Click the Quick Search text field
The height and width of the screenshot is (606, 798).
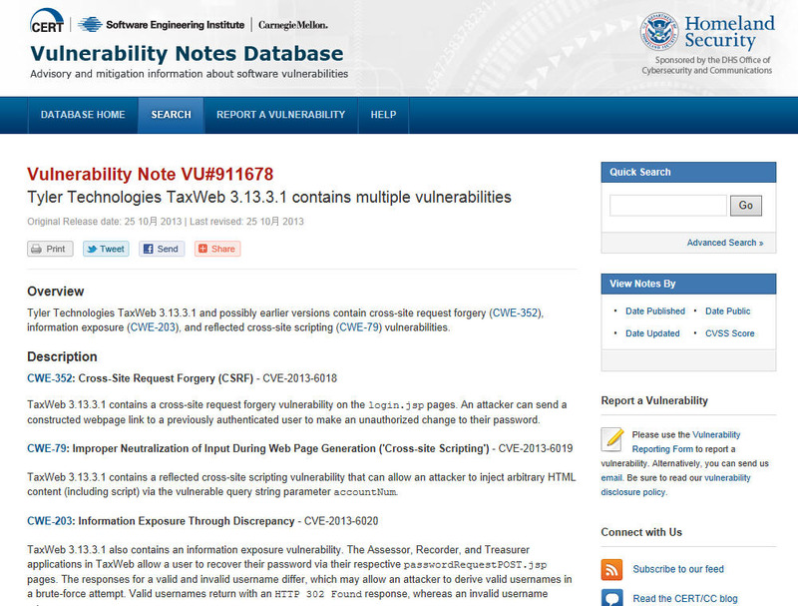coord(667,206)
